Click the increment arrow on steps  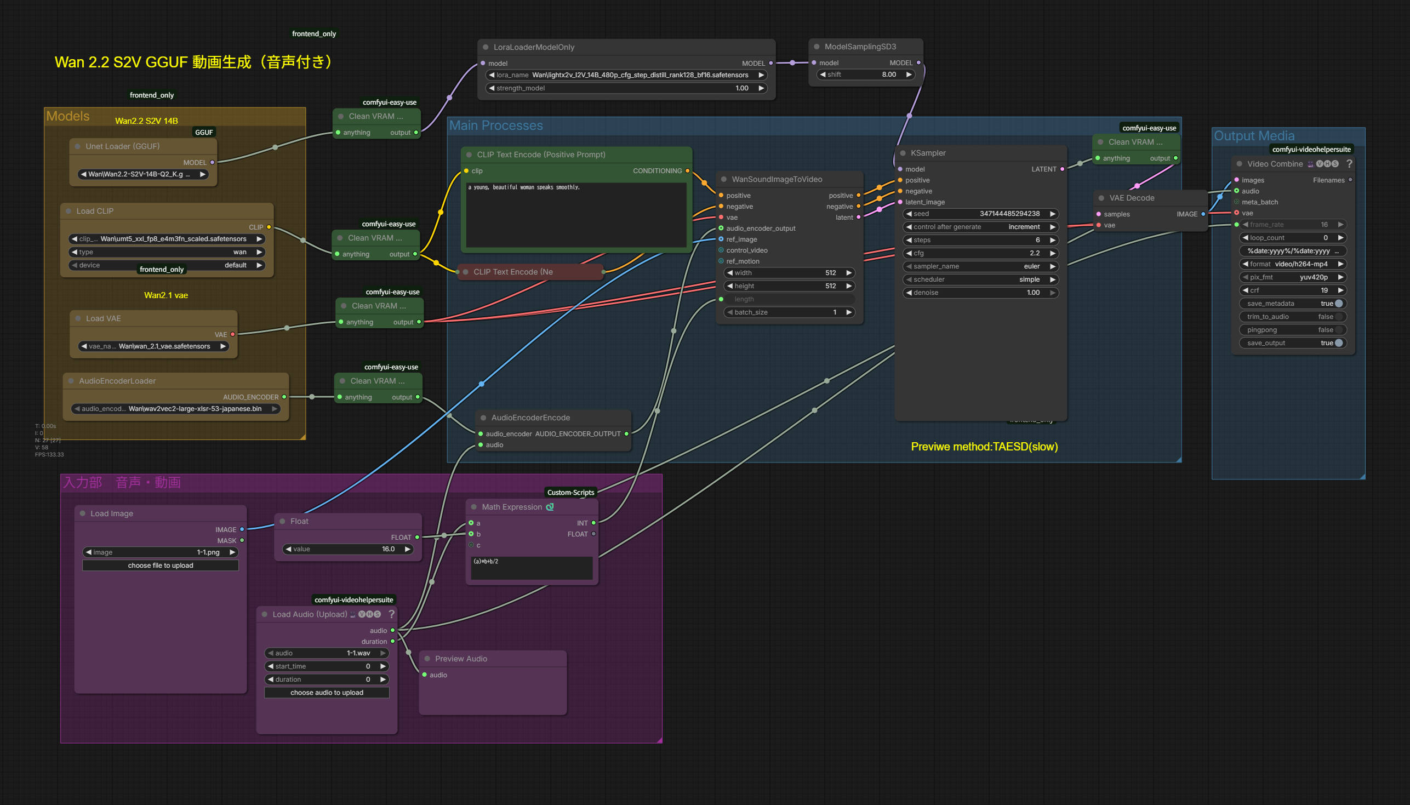1052,240
